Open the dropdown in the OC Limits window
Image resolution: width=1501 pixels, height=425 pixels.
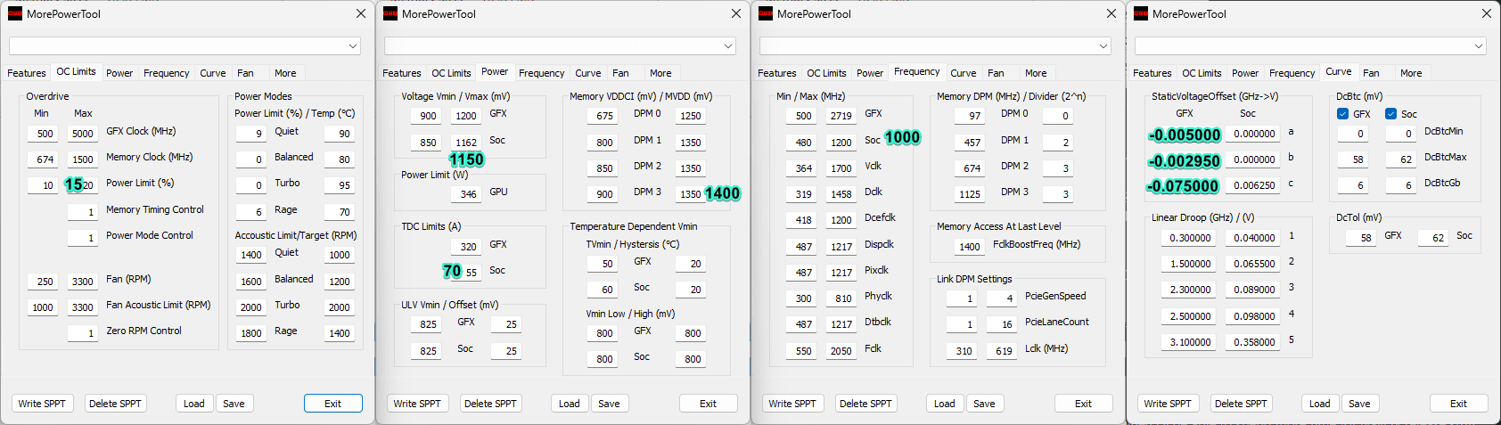[185, 45]
